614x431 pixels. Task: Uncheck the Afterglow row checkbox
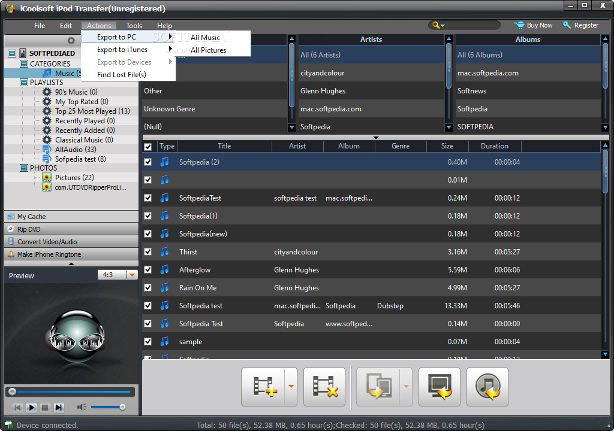pyautogui.click(x=148, y=270)
